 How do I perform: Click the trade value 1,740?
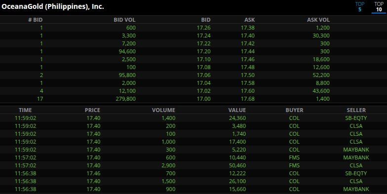pos(239,134)
